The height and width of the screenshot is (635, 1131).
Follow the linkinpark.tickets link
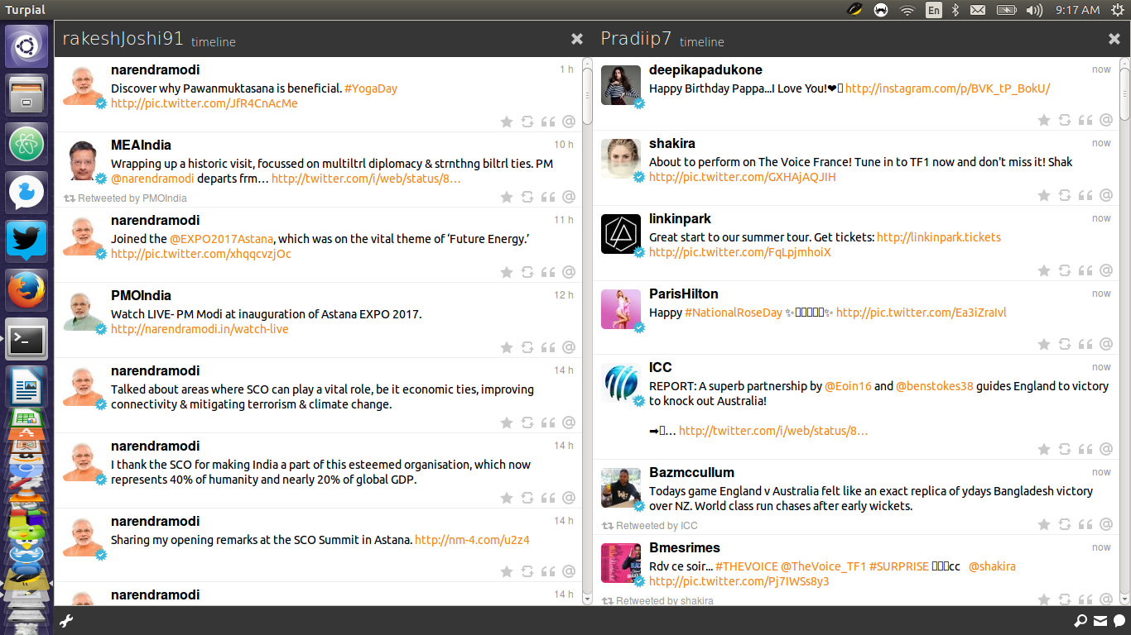point(939,237)
